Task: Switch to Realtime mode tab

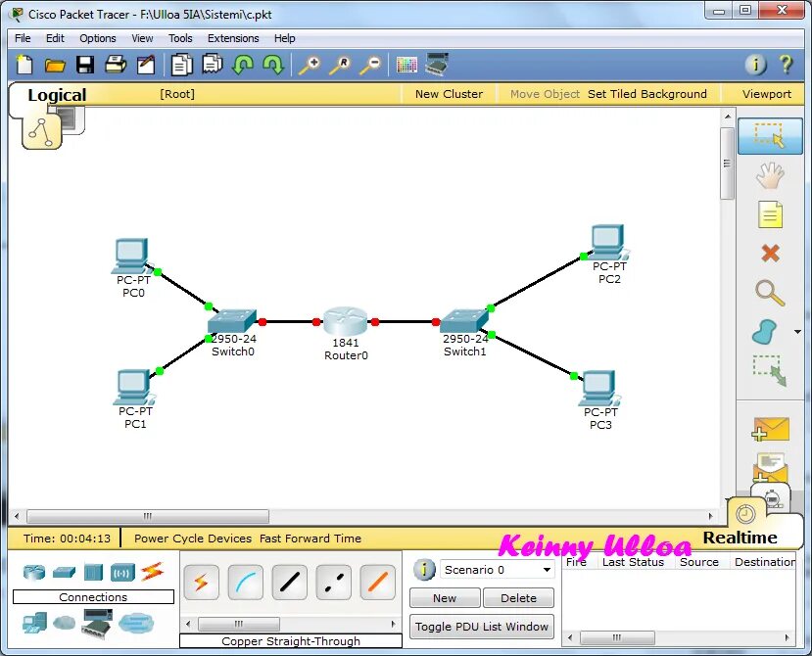Action: 740,538
